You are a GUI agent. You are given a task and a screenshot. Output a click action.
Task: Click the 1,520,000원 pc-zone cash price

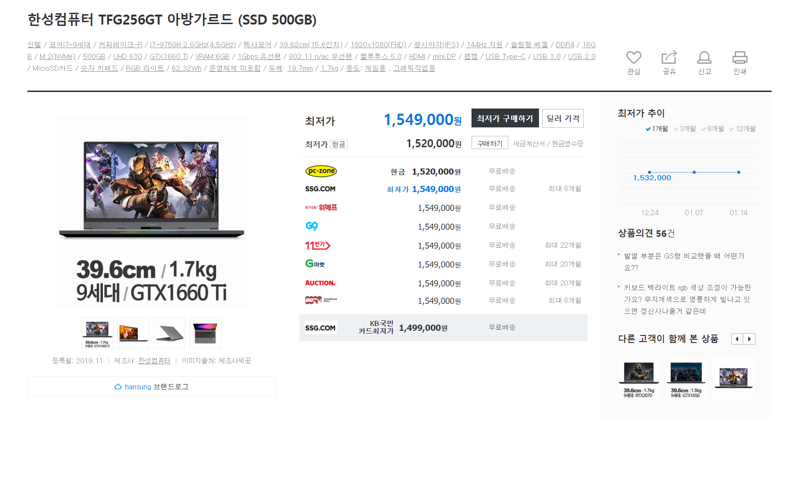[436, 172]
